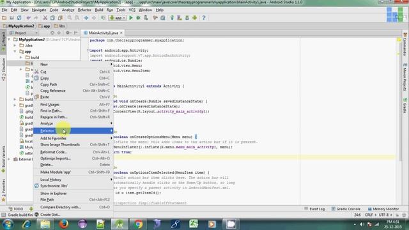Click the MyApplication2 breadcrumb

tap(19, 26)
